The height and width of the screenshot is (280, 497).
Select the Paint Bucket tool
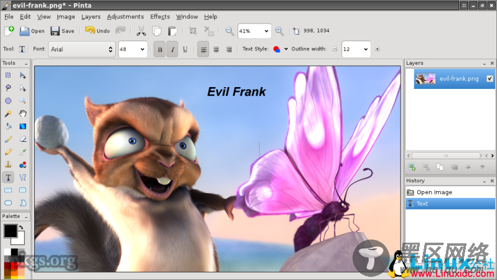click(x=8, y=126)
